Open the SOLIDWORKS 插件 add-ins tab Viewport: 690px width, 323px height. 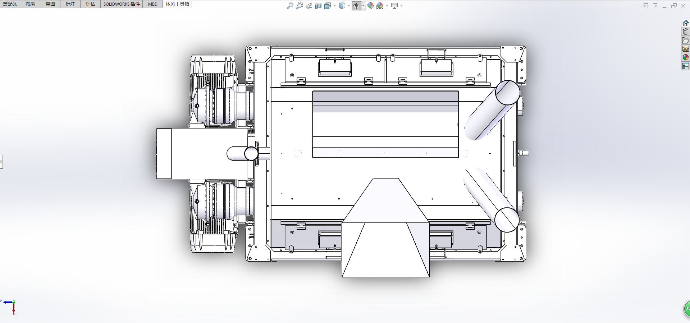coord(122,4)
